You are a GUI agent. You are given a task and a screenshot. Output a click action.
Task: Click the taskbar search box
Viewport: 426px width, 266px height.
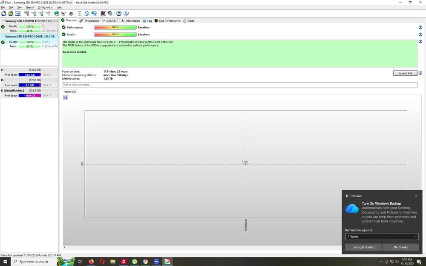coord(34,262)
